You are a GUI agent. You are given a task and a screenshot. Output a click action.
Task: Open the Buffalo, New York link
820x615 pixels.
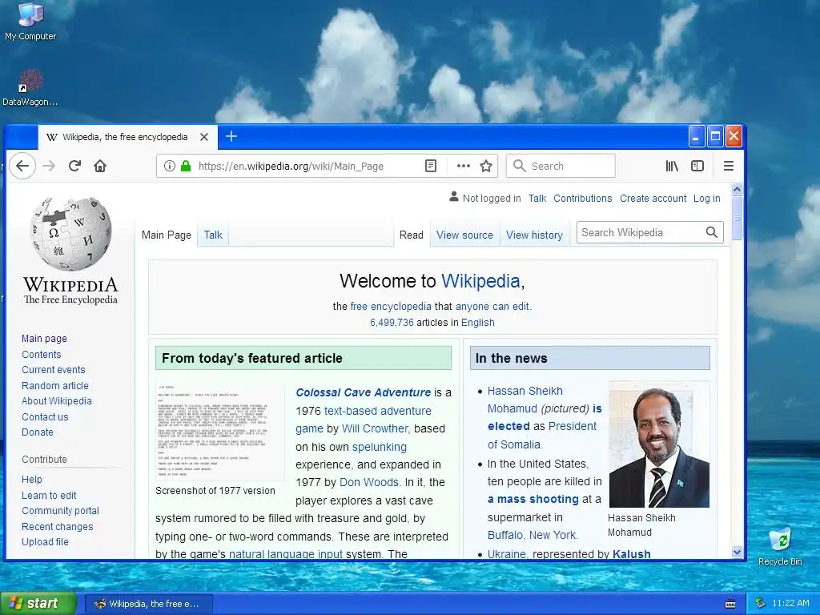(x=533, y=535)
